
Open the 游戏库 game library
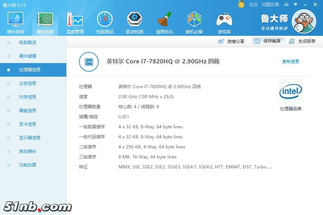224,23
